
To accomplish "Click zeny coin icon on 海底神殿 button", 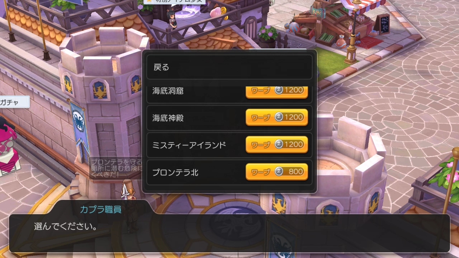I will tap(279, 117).
